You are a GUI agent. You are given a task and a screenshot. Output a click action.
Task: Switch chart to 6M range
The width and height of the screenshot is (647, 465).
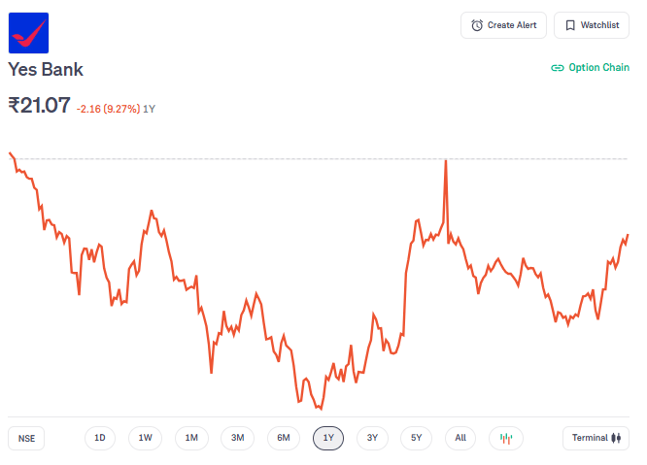point(284,438)
